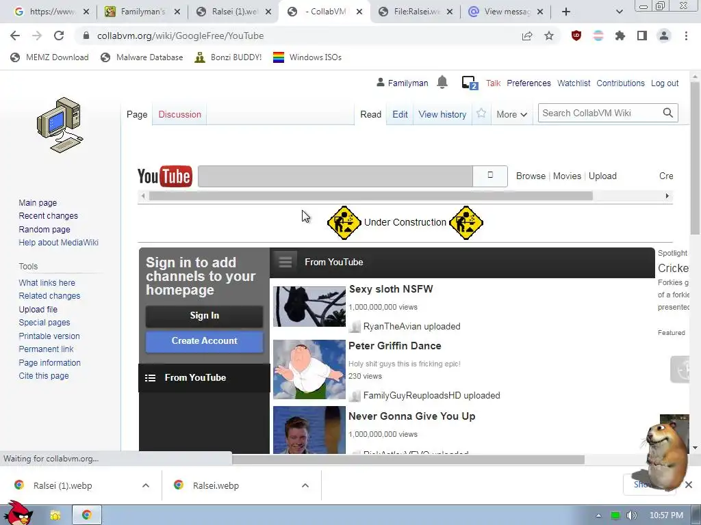Viewport: 701px width, 525px height.
Task: Click the YouTube search input field
Action: click(x=335, y=176)
